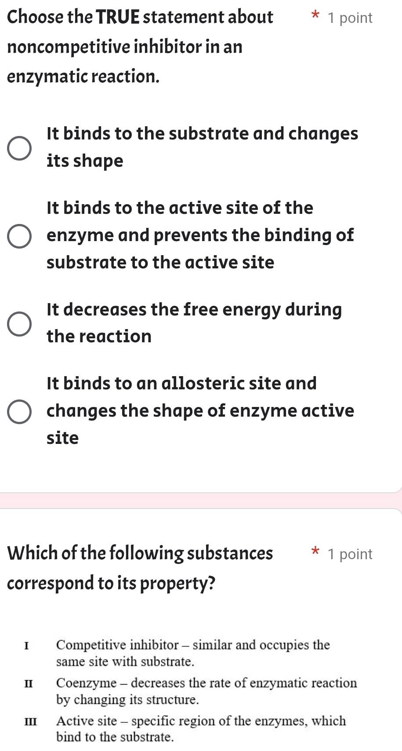402x751 pixels.
Task: Select 'It decreases the free energy during the reaction'
Action: point(20,323)
